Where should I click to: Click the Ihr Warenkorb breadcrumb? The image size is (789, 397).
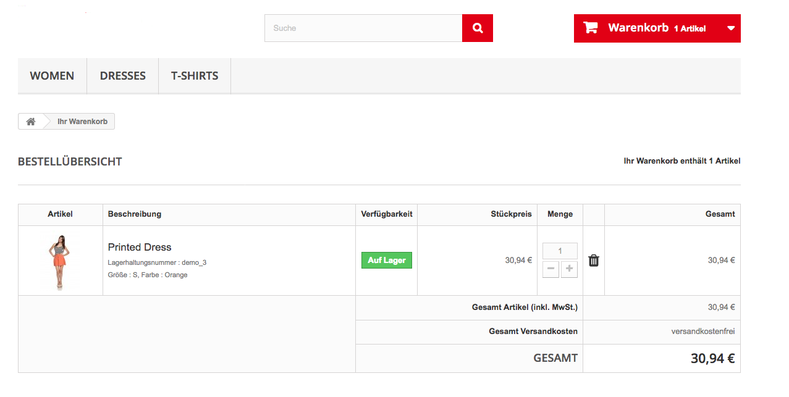point(82,122)
